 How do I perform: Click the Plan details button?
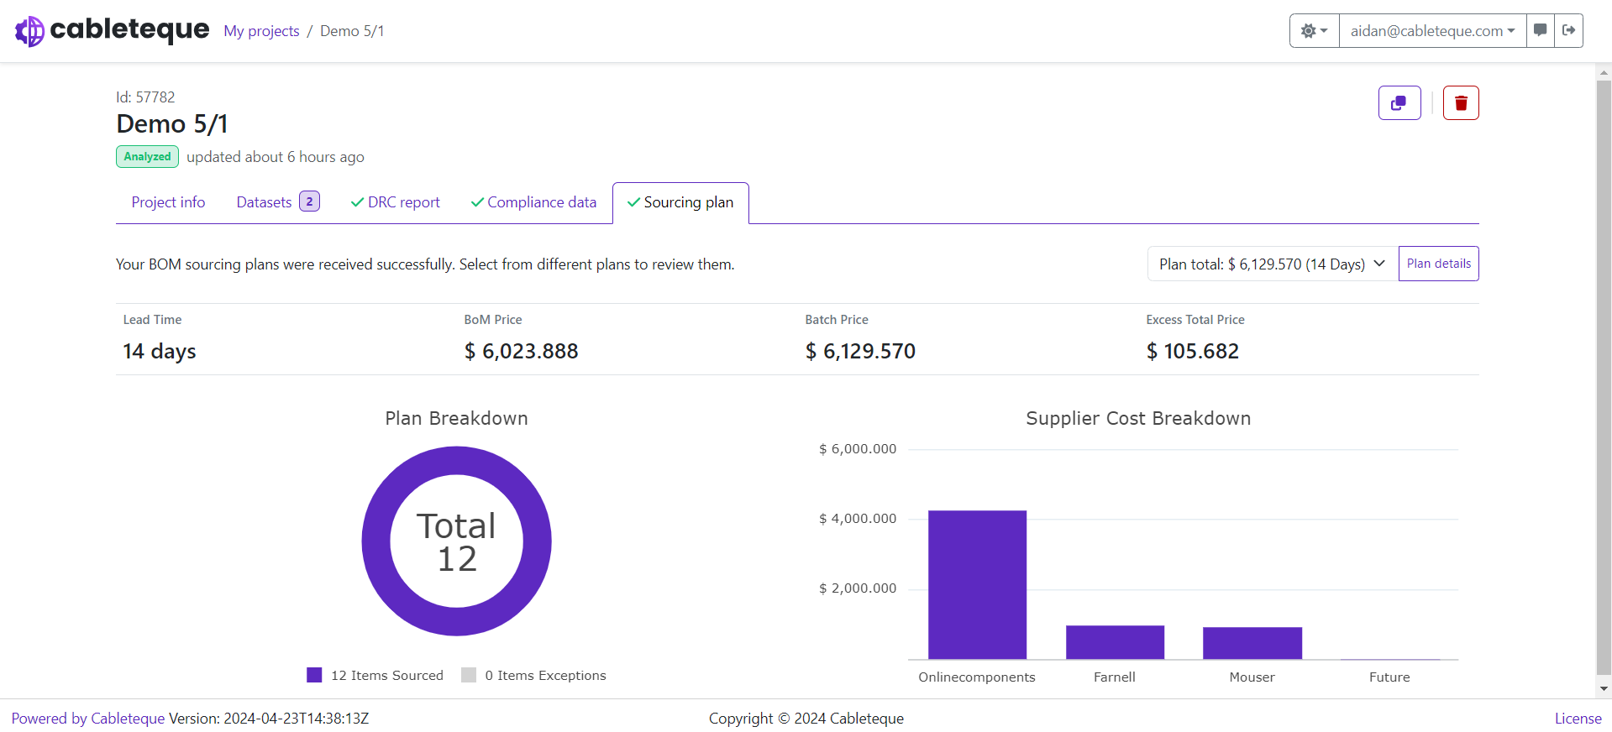[1438, 264]
